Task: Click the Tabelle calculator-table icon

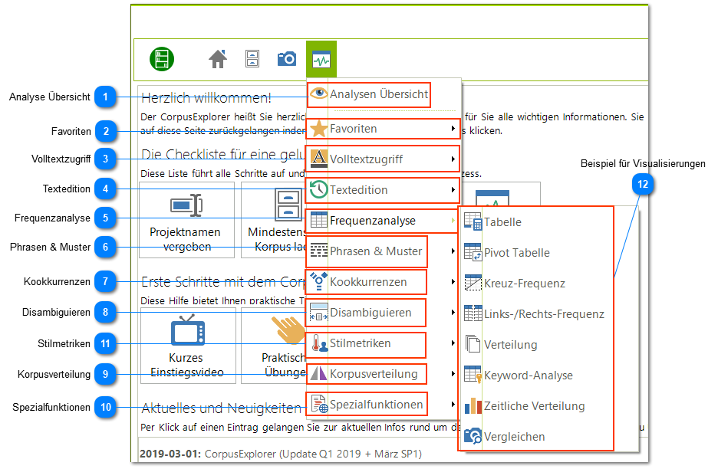Action: [473, 221]
